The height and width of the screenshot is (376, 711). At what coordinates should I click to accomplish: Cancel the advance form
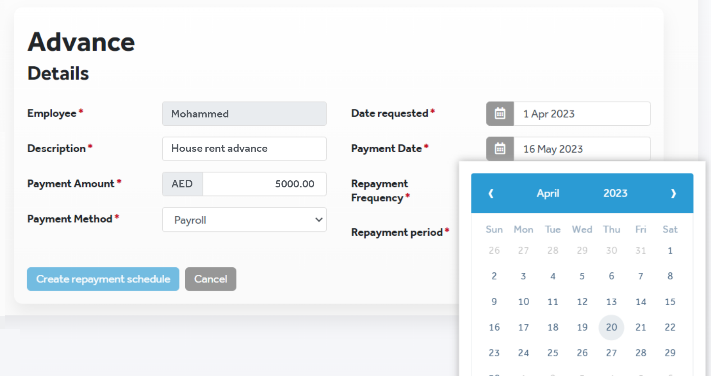[x=211, y=279]
